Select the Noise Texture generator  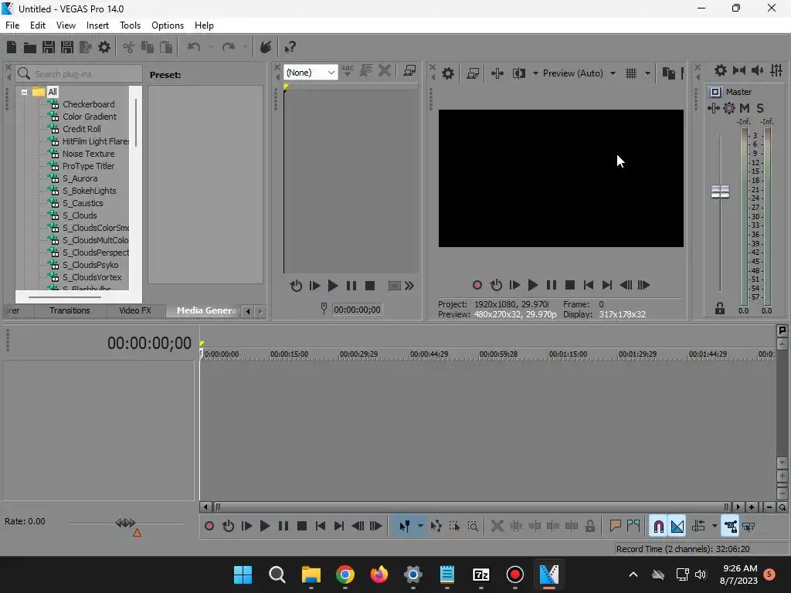[x=88, y=154]
